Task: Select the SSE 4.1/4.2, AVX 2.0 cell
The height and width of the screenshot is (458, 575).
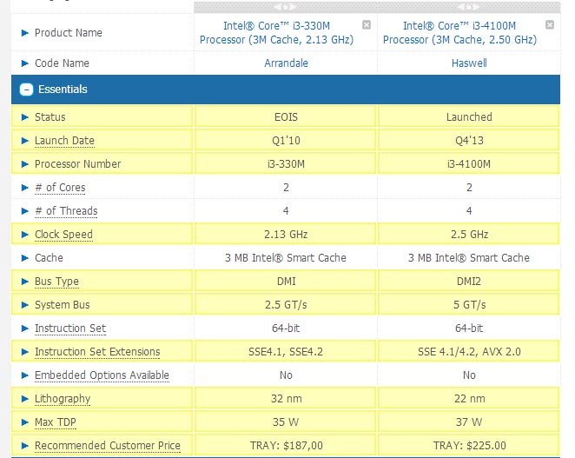Action: 469,352
